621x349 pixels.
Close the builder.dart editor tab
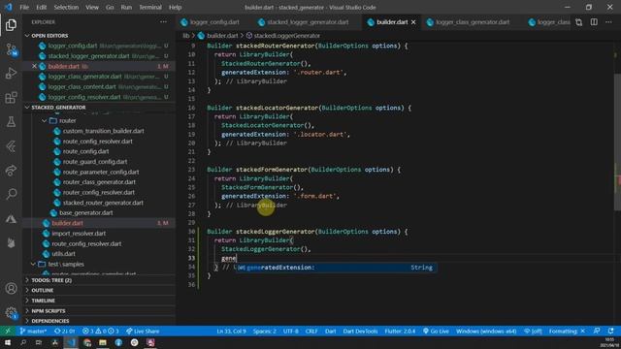(x=413, y=22)
